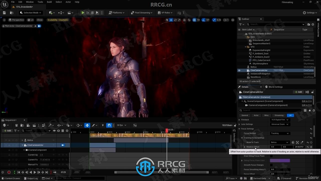Play the sequence forward in Sequencer
The width and height of the screenshot is (321, 181).
[35, 172]
